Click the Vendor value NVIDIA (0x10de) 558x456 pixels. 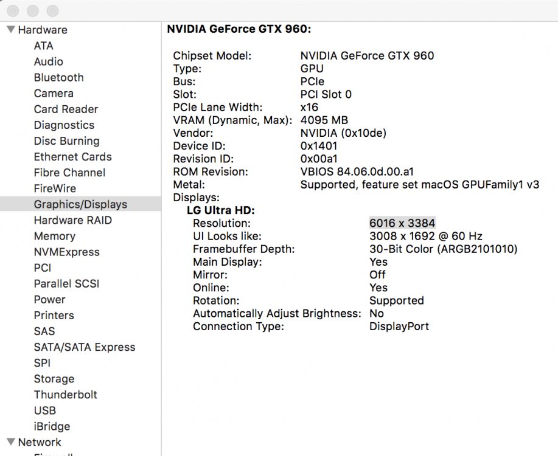pos(343,133)
